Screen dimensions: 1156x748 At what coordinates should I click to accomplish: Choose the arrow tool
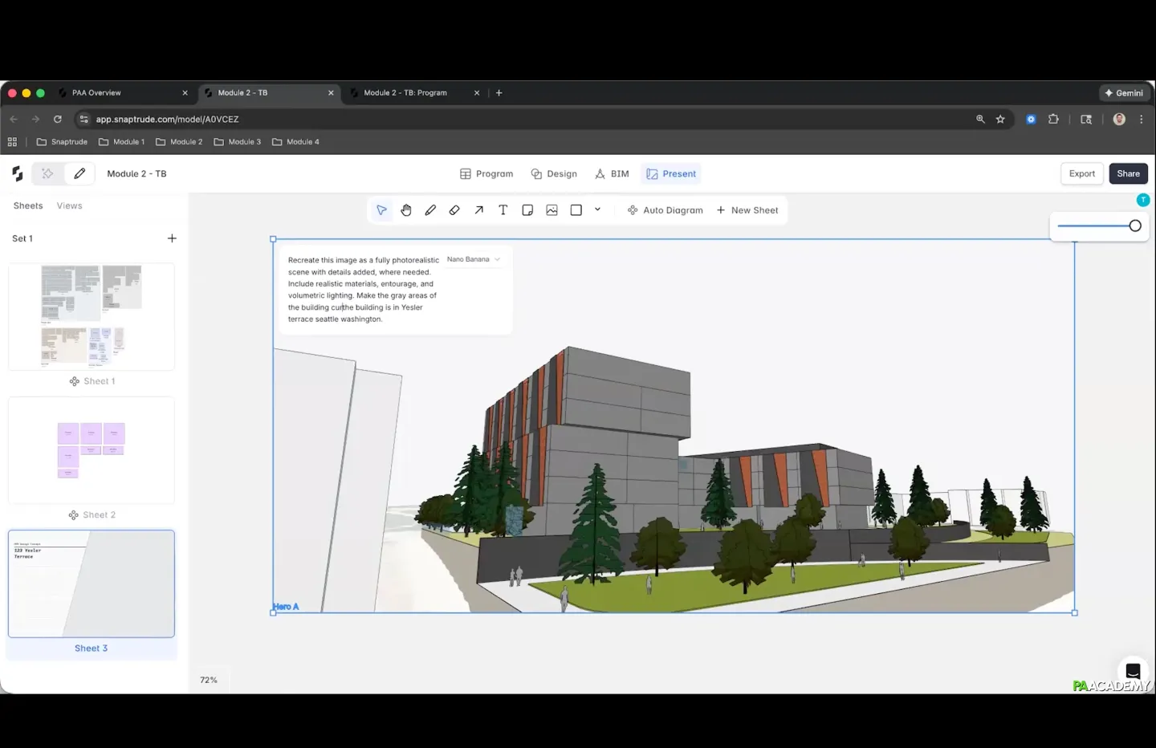tap(478, 210)
